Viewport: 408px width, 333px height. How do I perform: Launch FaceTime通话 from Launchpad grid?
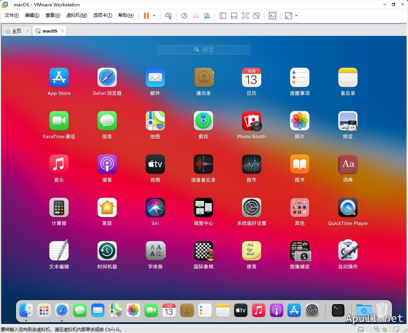[x=59, y=121]
